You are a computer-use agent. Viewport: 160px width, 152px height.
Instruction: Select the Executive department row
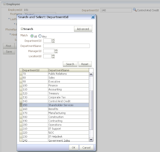(x=54, y=82)
